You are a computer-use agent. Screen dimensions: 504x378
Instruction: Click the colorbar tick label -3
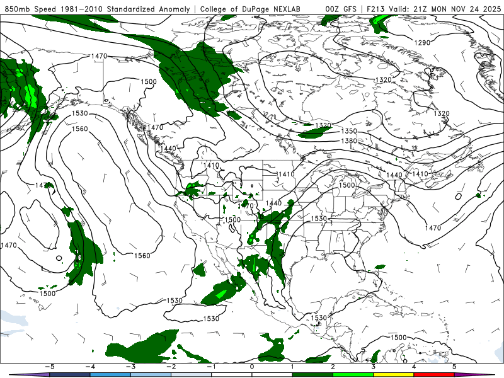(130, 367)
